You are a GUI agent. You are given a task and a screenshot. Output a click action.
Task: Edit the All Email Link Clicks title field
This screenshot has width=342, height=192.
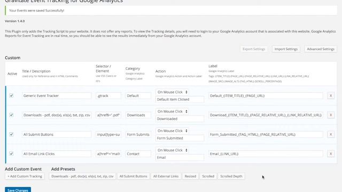click(57, 154)
